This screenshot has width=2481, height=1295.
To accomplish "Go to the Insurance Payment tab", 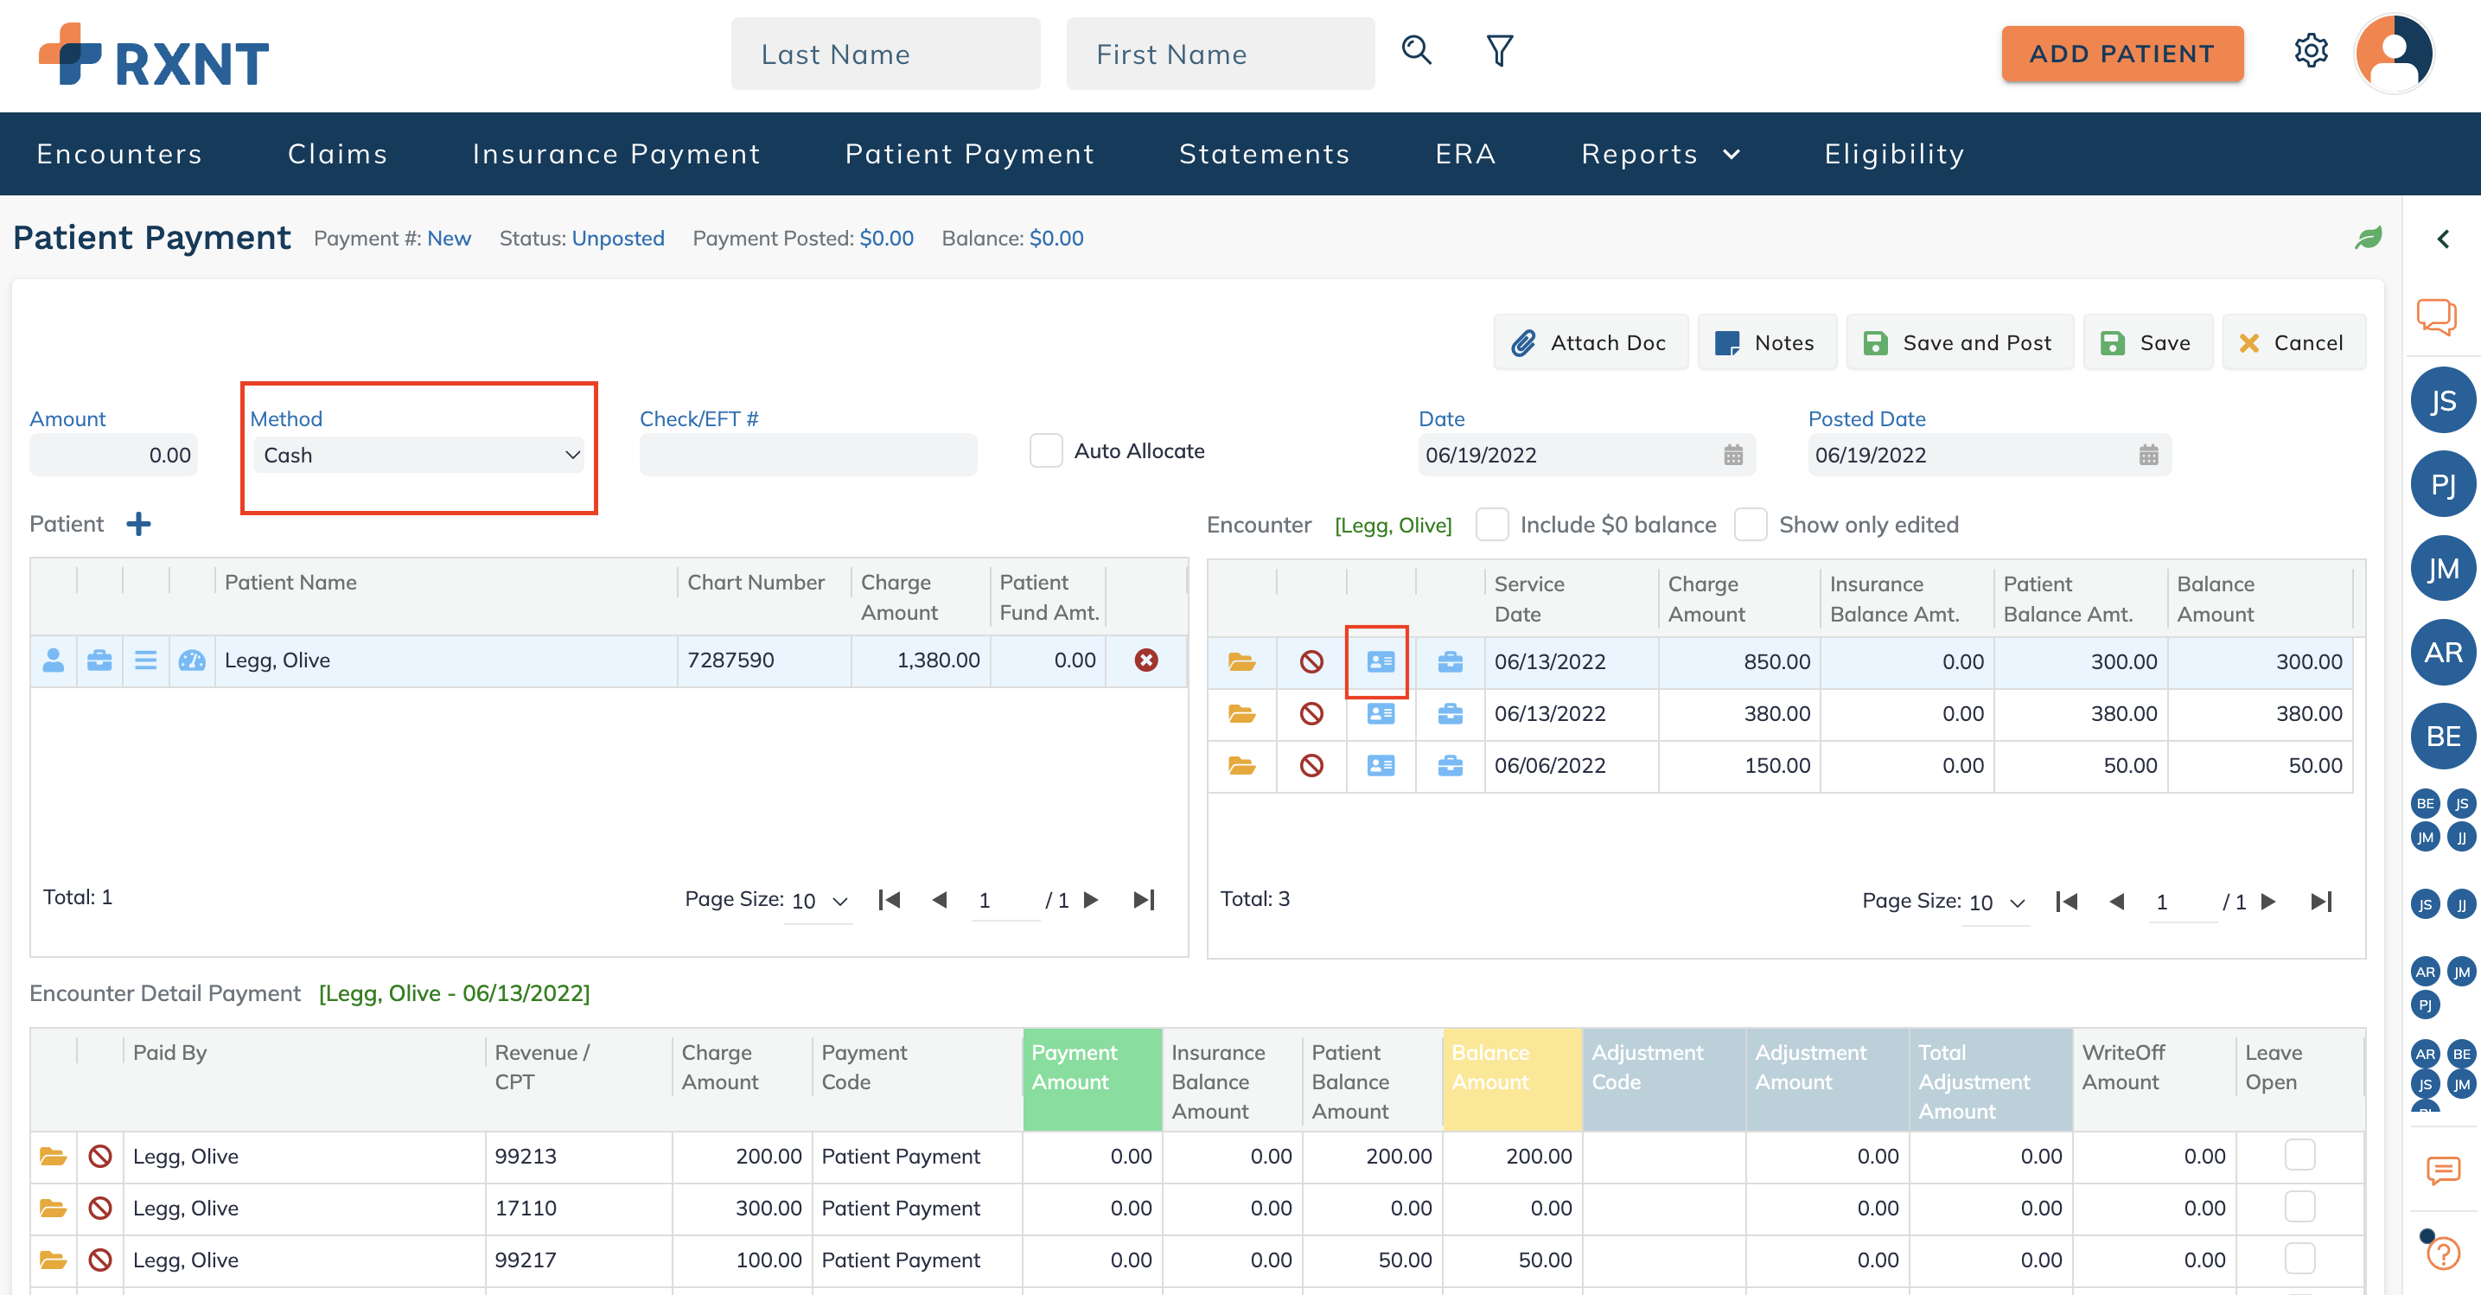I will (x=615, y=154).
